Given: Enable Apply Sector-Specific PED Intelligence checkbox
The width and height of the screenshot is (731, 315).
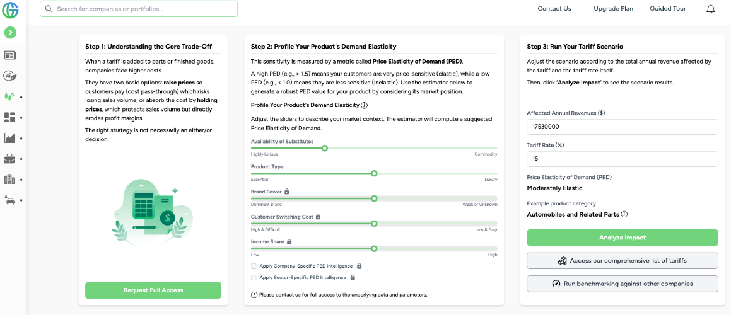Looking at the screenshot, I should (254, 277).
